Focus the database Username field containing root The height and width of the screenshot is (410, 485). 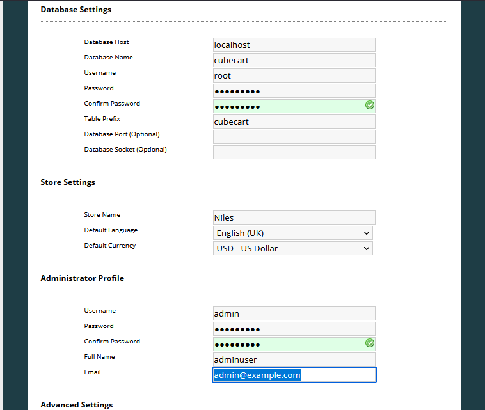pyautogui.click(x=294, y=75)
